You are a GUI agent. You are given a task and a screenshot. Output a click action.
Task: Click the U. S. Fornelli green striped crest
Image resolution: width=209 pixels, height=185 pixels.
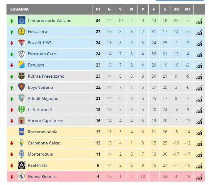click(21, 110)
